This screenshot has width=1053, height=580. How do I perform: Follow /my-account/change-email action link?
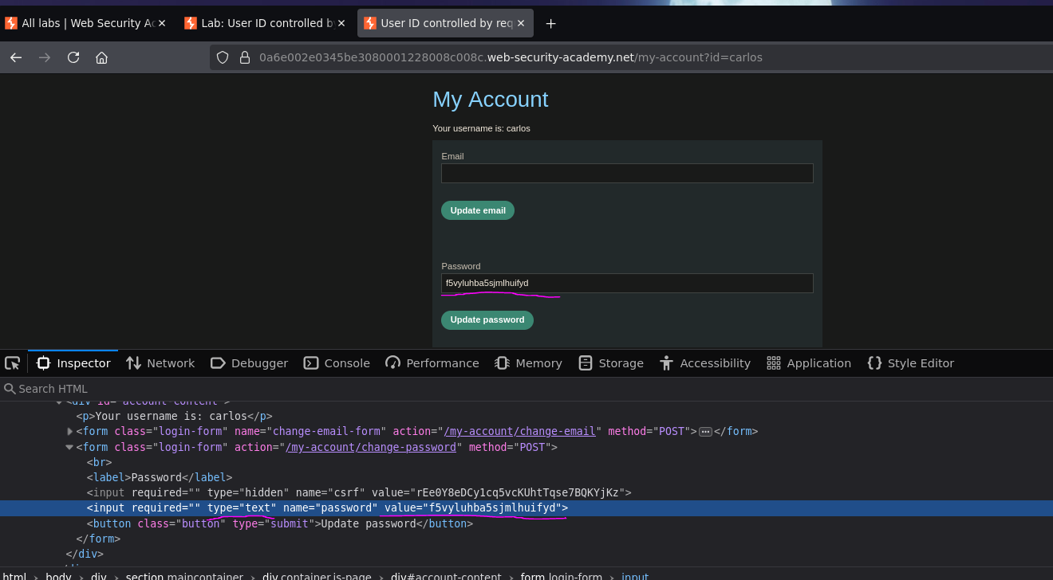tap(520, 431)
